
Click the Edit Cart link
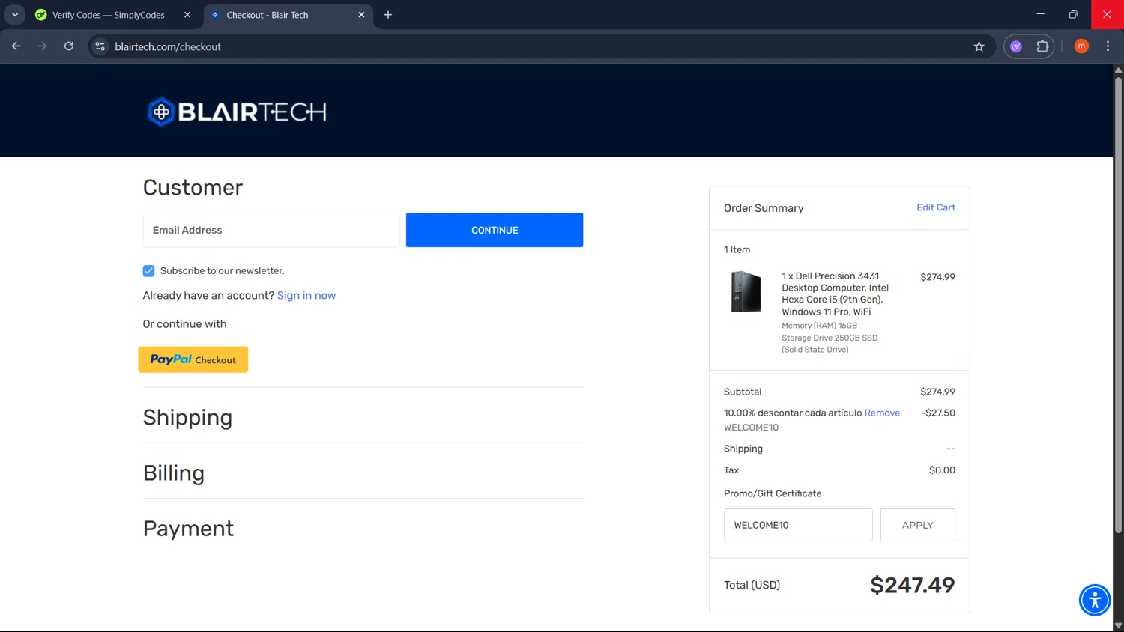pyautogui.click(x=936, y=207)
